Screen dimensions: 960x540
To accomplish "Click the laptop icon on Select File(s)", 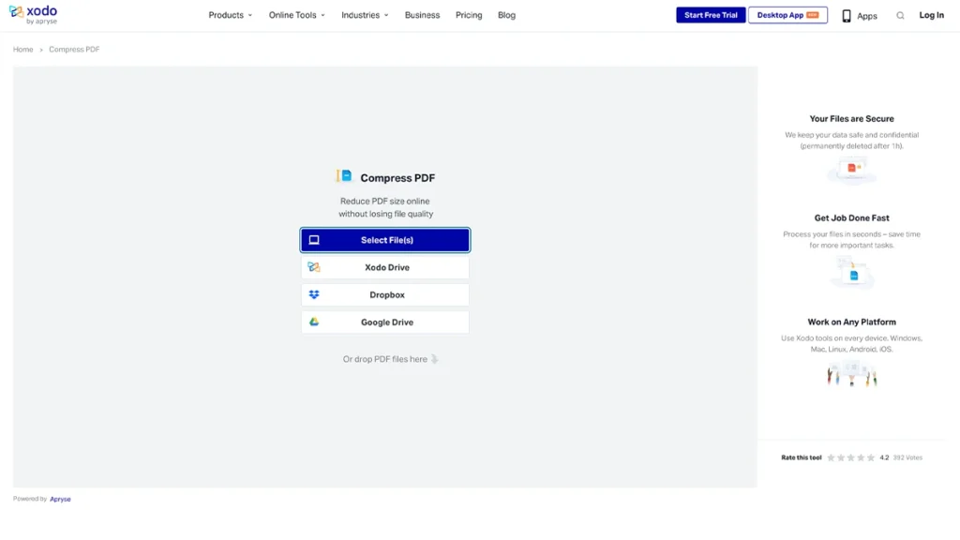I will [x=314, y=240].
